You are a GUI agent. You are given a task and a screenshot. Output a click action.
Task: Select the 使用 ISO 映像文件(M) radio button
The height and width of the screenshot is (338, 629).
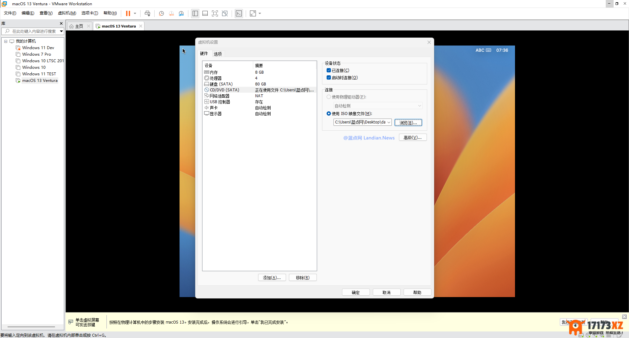tap(329, 114)
